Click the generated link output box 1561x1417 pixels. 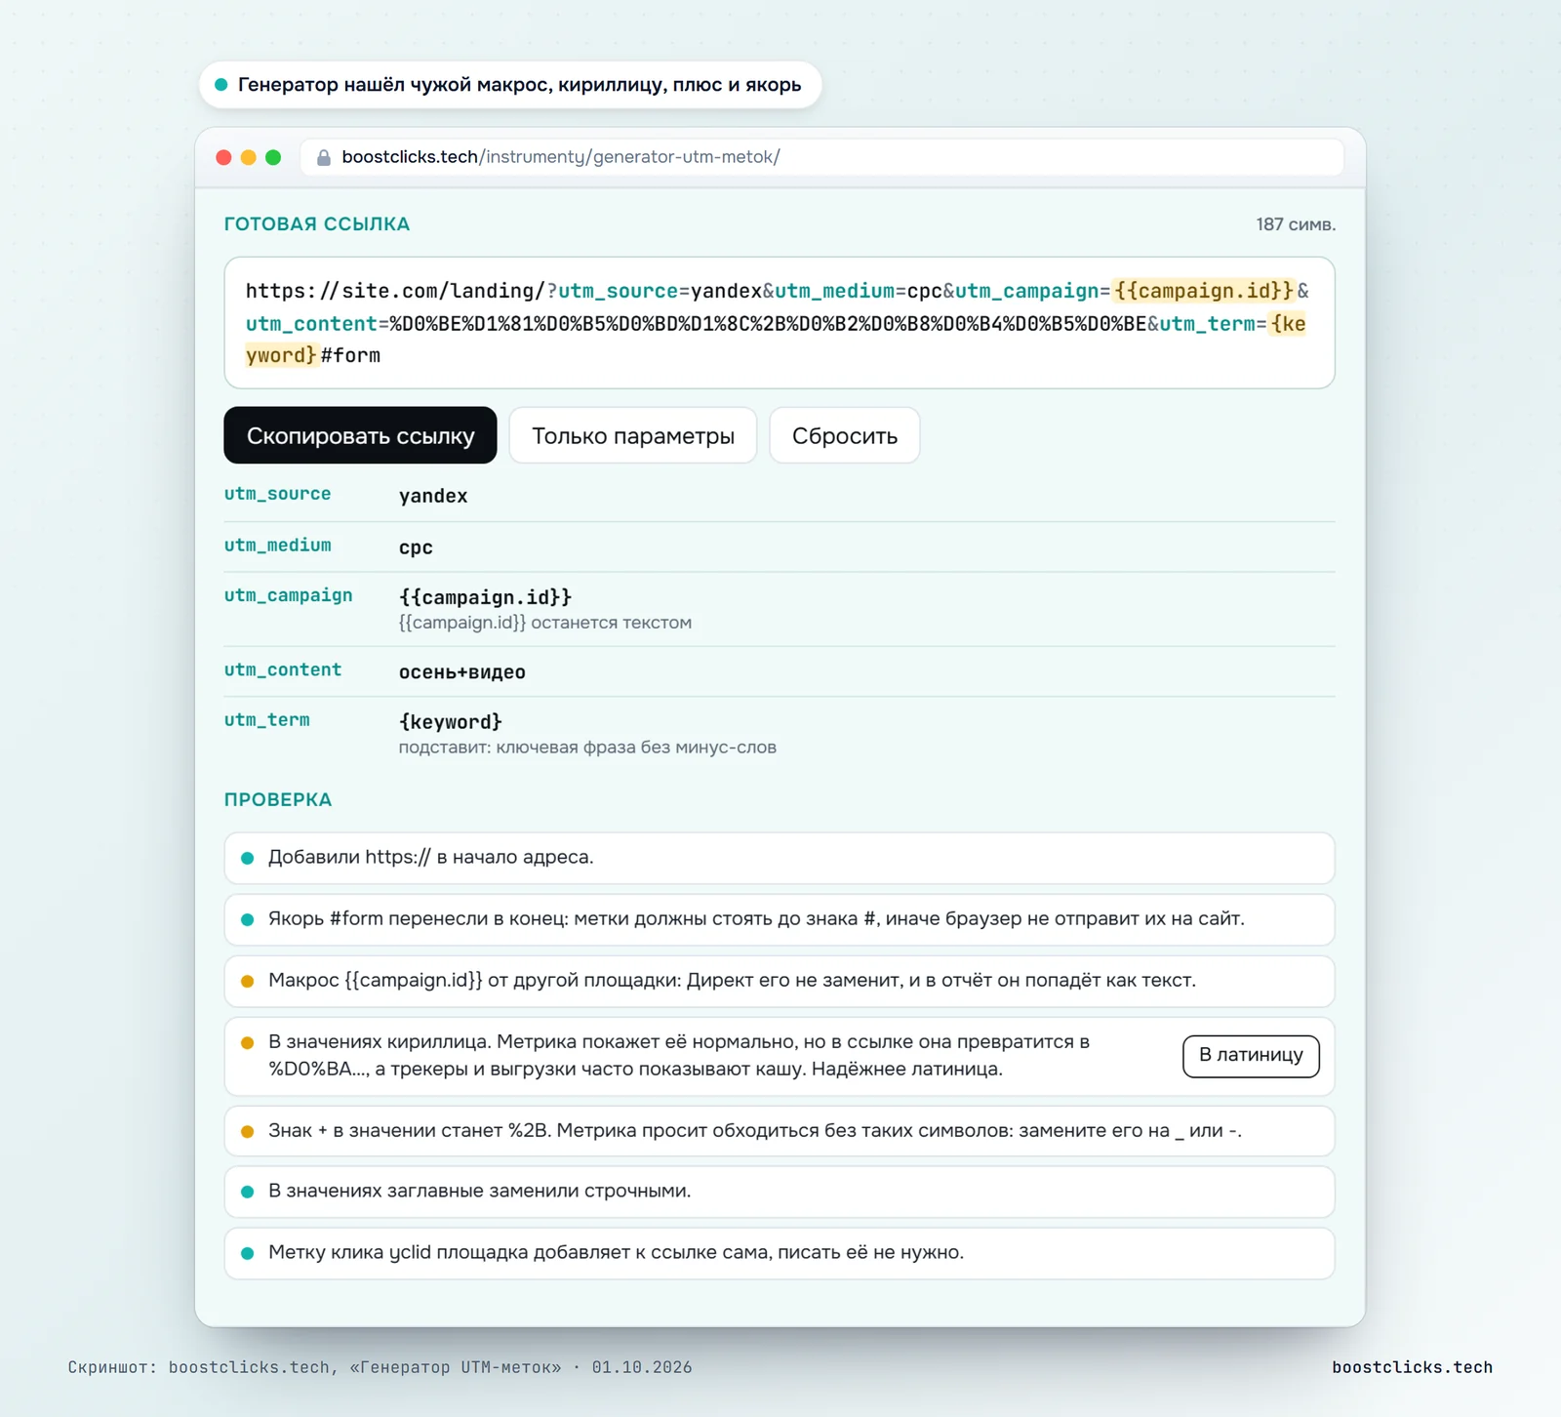[x=780, y=323]
